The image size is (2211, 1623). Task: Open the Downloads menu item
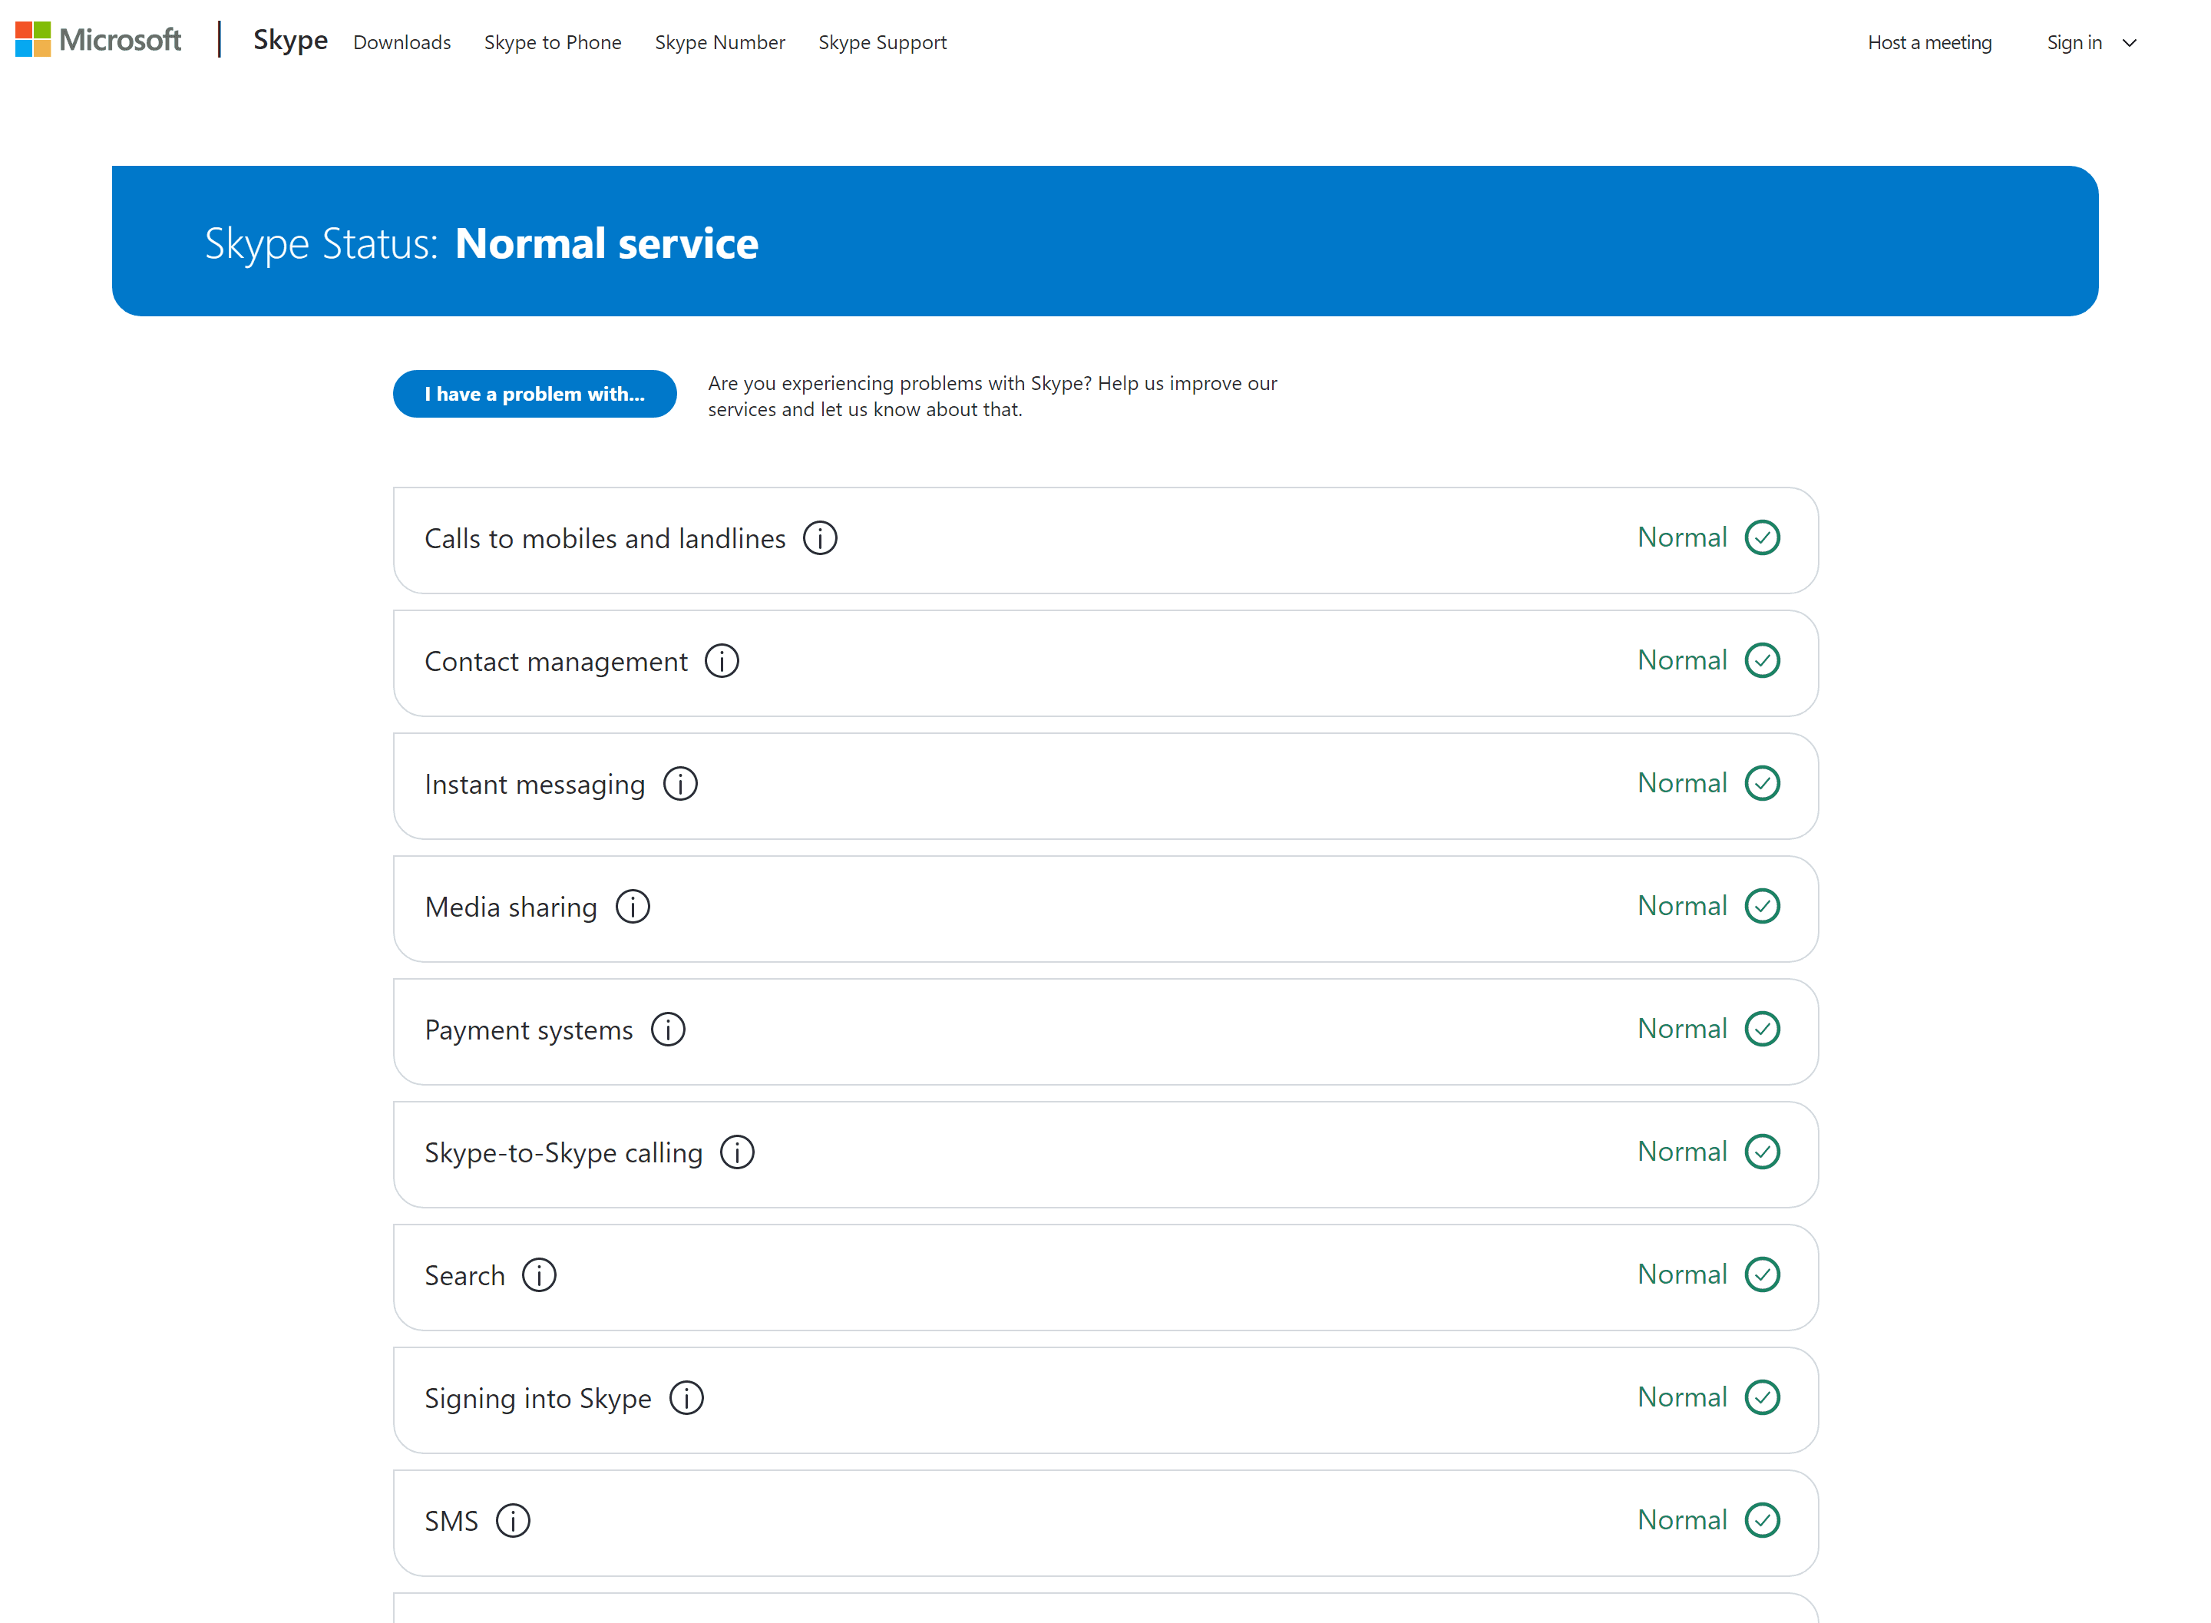[x=402, y=42]
